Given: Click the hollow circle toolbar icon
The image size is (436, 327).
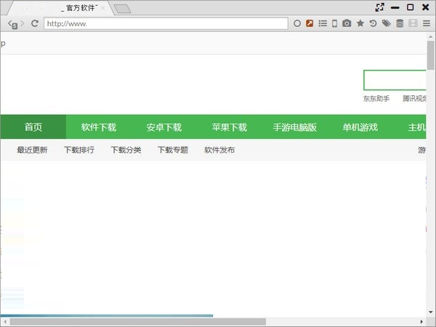Looking at the screenshot, I should click(x=297, y=23).
